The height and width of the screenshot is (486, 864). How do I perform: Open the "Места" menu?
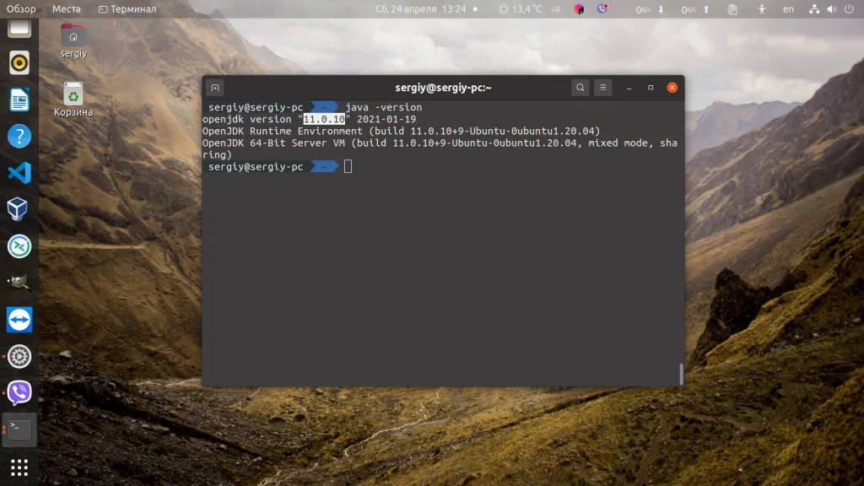[67, 8]
